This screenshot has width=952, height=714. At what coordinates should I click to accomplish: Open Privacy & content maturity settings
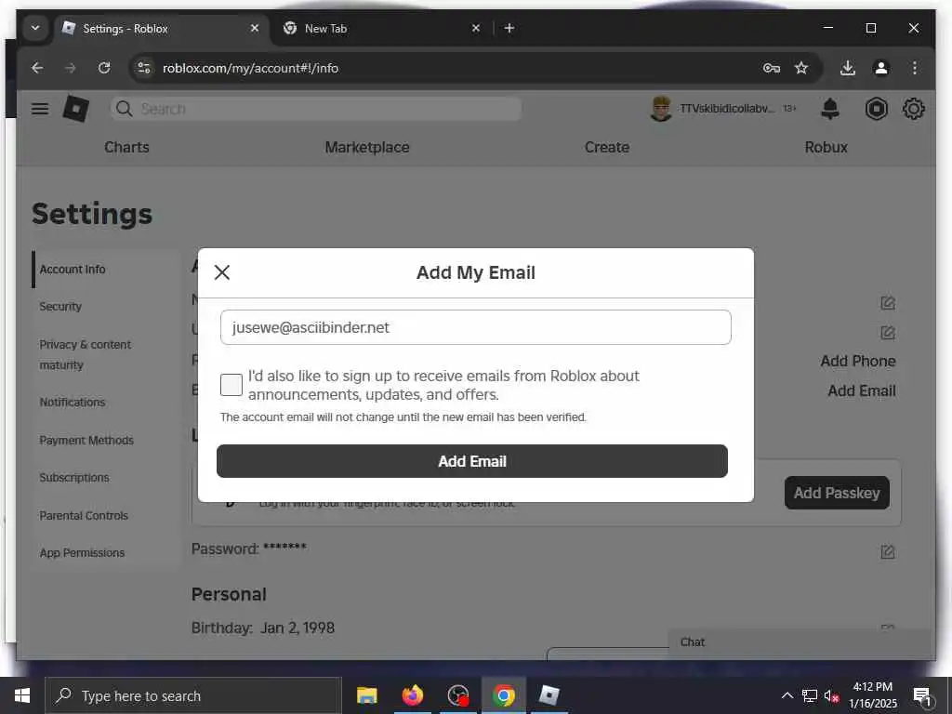tap(85, 354)
